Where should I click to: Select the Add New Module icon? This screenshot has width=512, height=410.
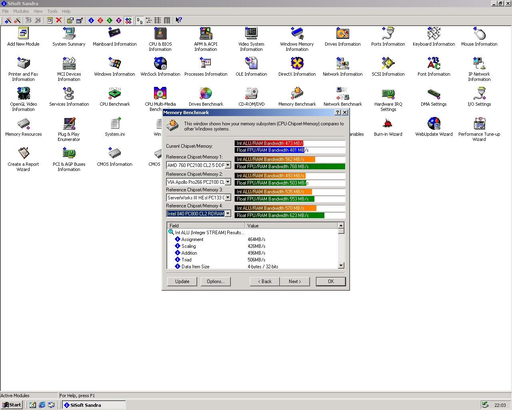pyautogui.click(x=23, y=37)
